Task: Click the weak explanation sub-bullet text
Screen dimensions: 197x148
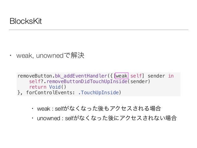Action: point(99,108)
